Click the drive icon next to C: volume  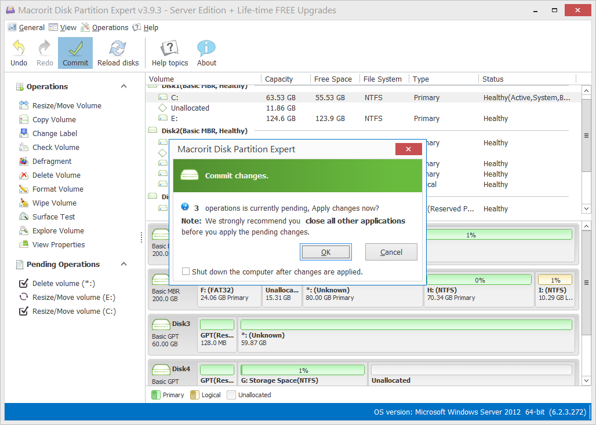pos(163,97)
